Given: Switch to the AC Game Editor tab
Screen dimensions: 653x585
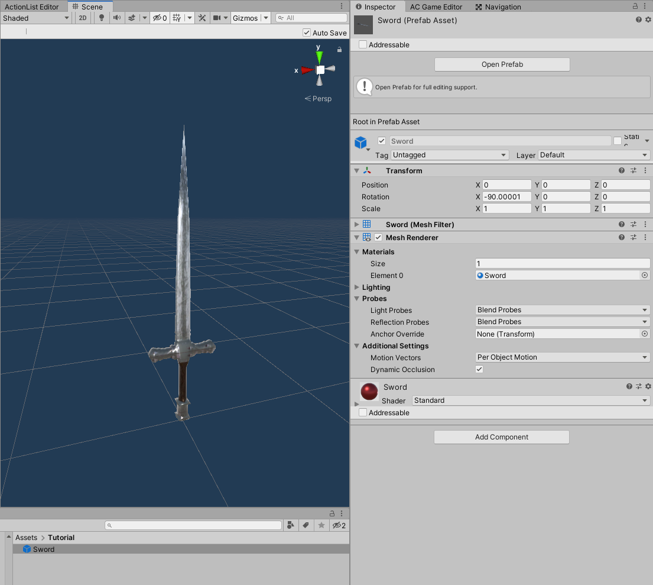Looking at the screenshot, I should click(436, 7).
